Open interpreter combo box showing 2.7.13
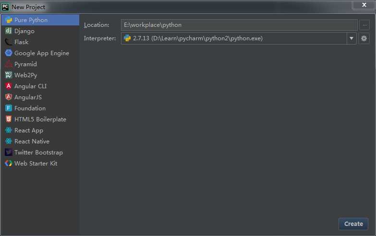Screen dimensions: 376x236 (x=239, y=38)
